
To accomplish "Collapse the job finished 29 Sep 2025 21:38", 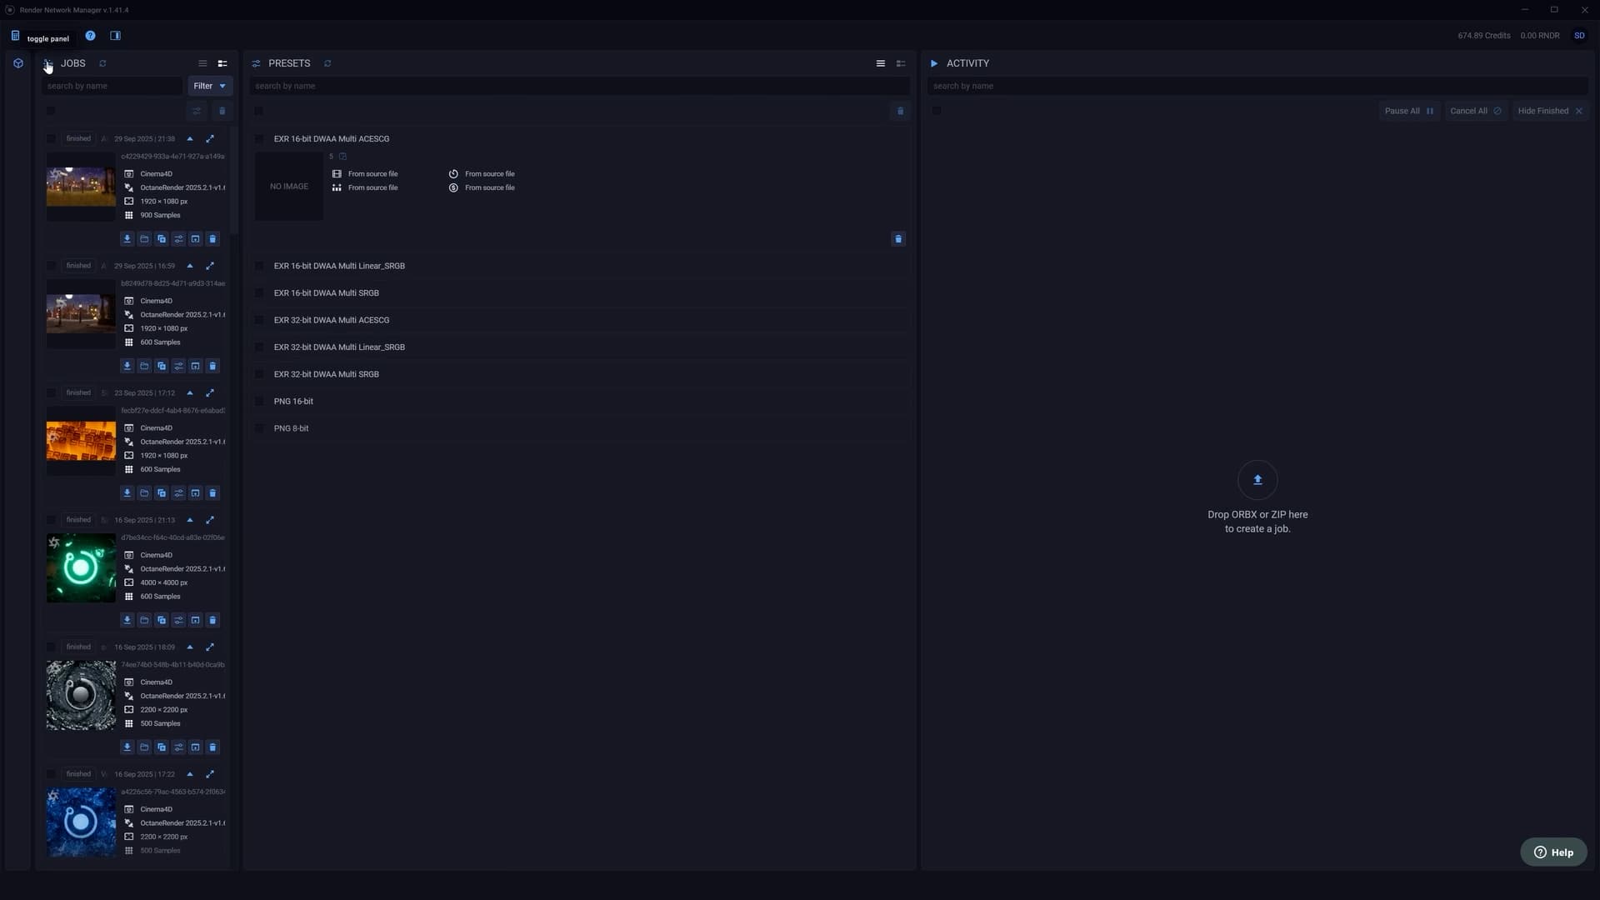I will click(x=189, y=139).
